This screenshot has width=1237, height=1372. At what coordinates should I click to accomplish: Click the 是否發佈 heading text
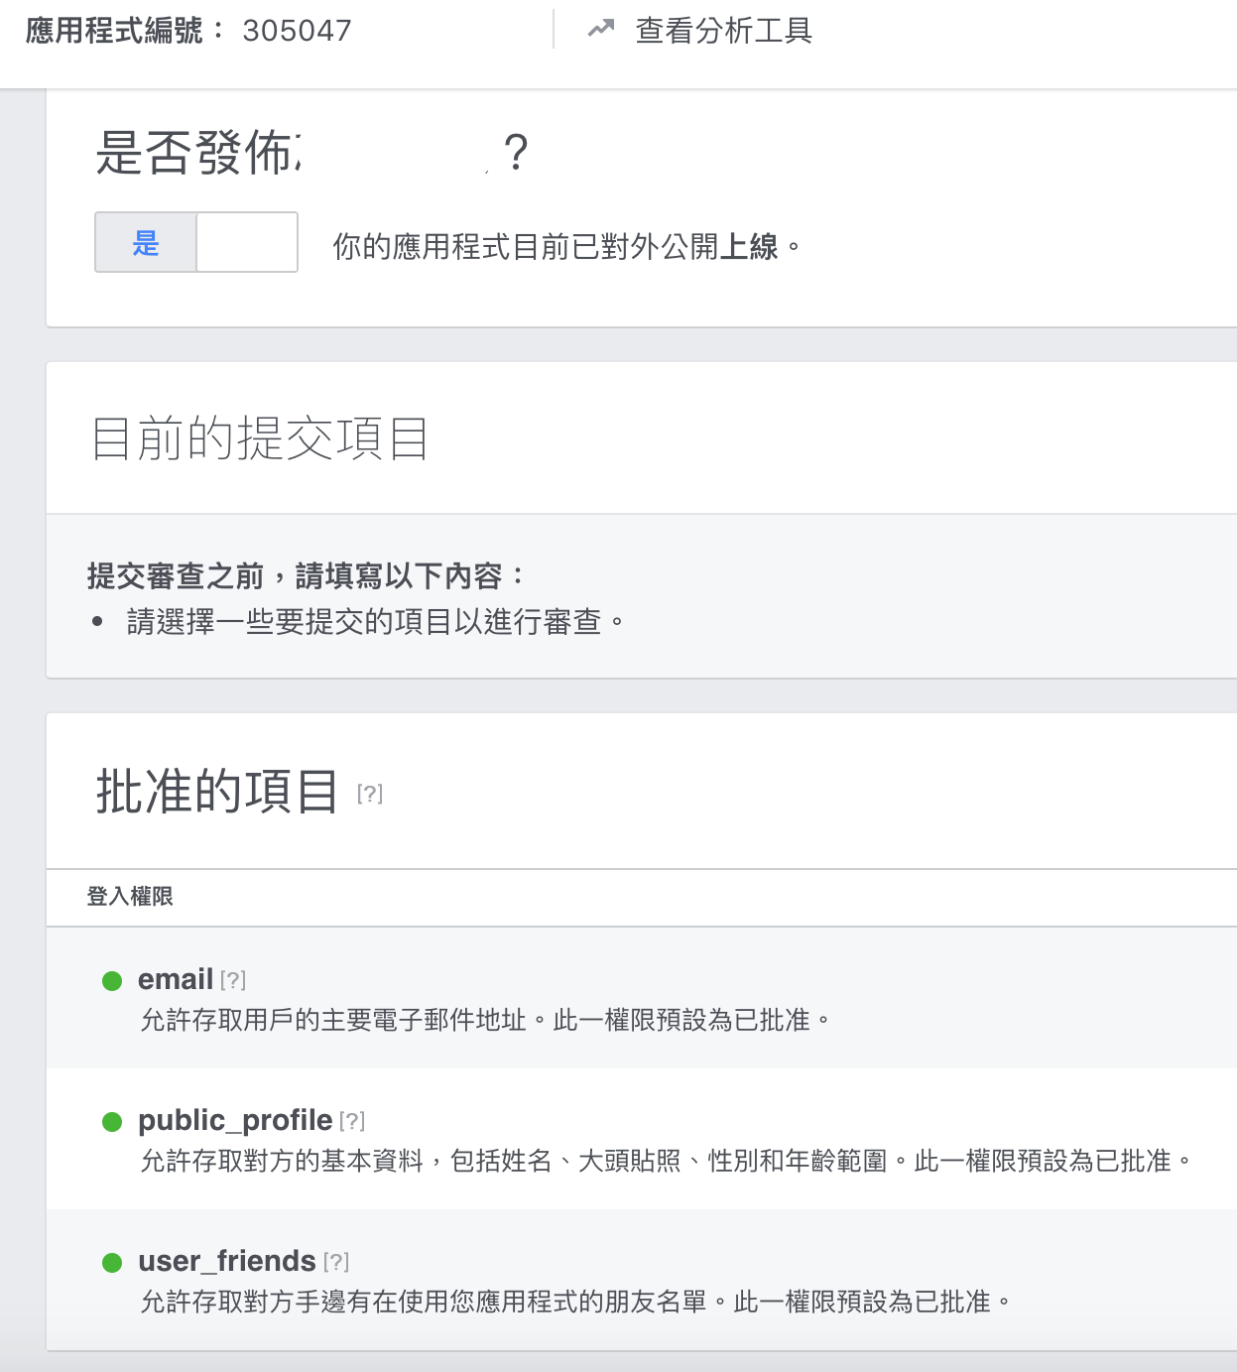198,154
